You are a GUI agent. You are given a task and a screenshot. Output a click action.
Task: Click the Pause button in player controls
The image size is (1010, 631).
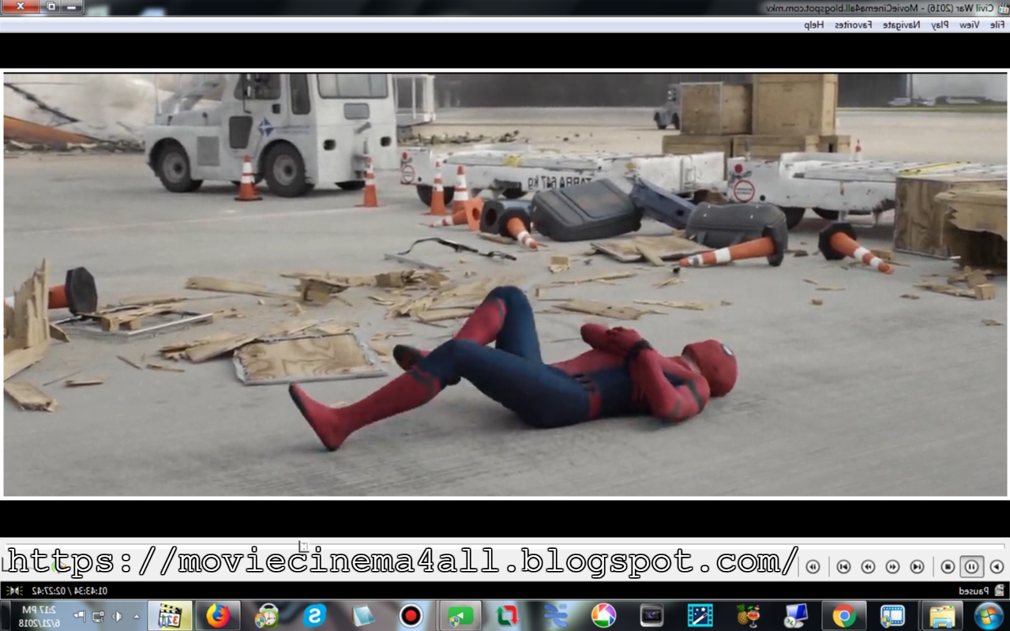click(x=972, y=566)
